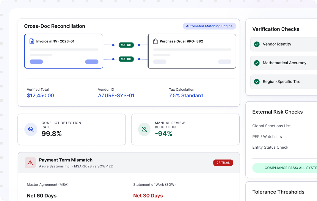Open the PEP / Watchlists entry
The width and height of the screenshot is (317, 201).
tap(267, 137)
